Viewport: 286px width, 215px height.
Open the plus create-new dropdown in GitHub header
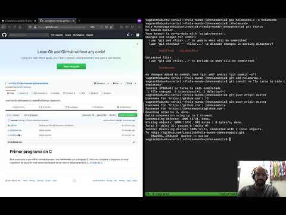[132, 35]
